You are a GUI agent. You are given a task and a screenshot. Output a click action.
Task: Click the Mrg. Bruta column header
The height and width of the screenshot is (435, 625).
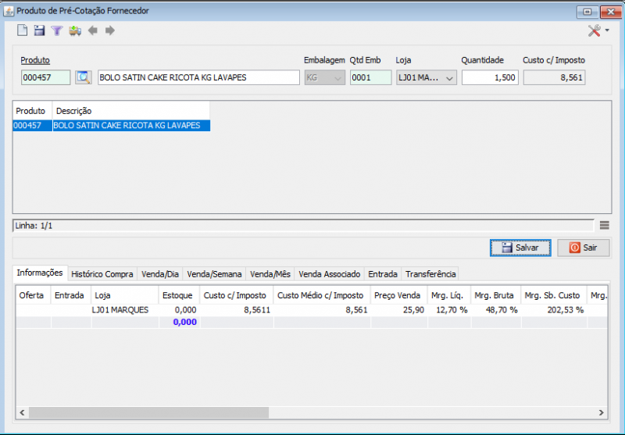[496, 295]
